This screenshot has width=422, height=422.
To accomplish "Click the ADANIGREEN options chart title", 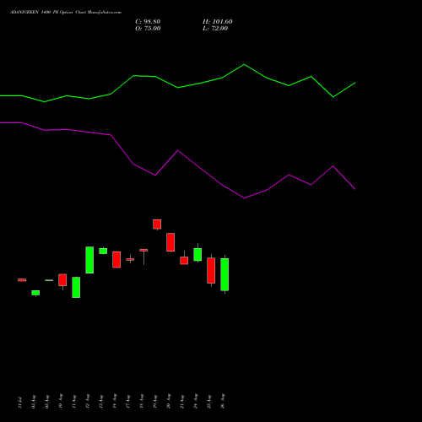I will (x=66, y=13).
